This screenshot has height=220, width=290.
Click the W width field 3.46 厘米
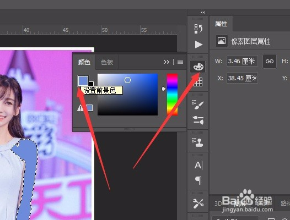[x=242, y=61]
